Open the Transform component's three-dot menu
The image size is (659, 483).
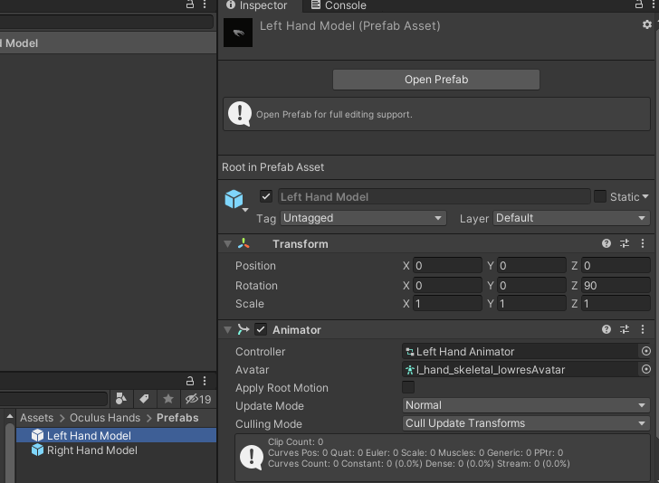click(x=644, y=244)
